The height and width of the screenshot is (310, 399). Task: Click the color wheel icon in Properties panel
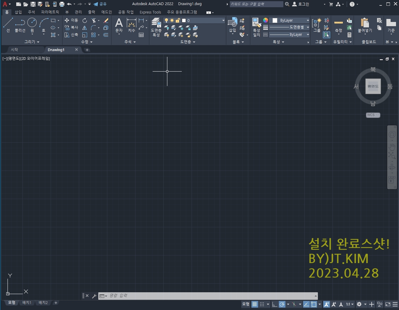[266, 20]
